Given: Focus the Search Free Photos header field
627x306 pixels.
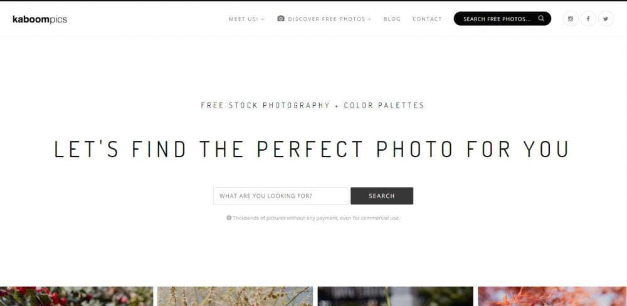Looking at the screenshot, I should coord(502,19).
